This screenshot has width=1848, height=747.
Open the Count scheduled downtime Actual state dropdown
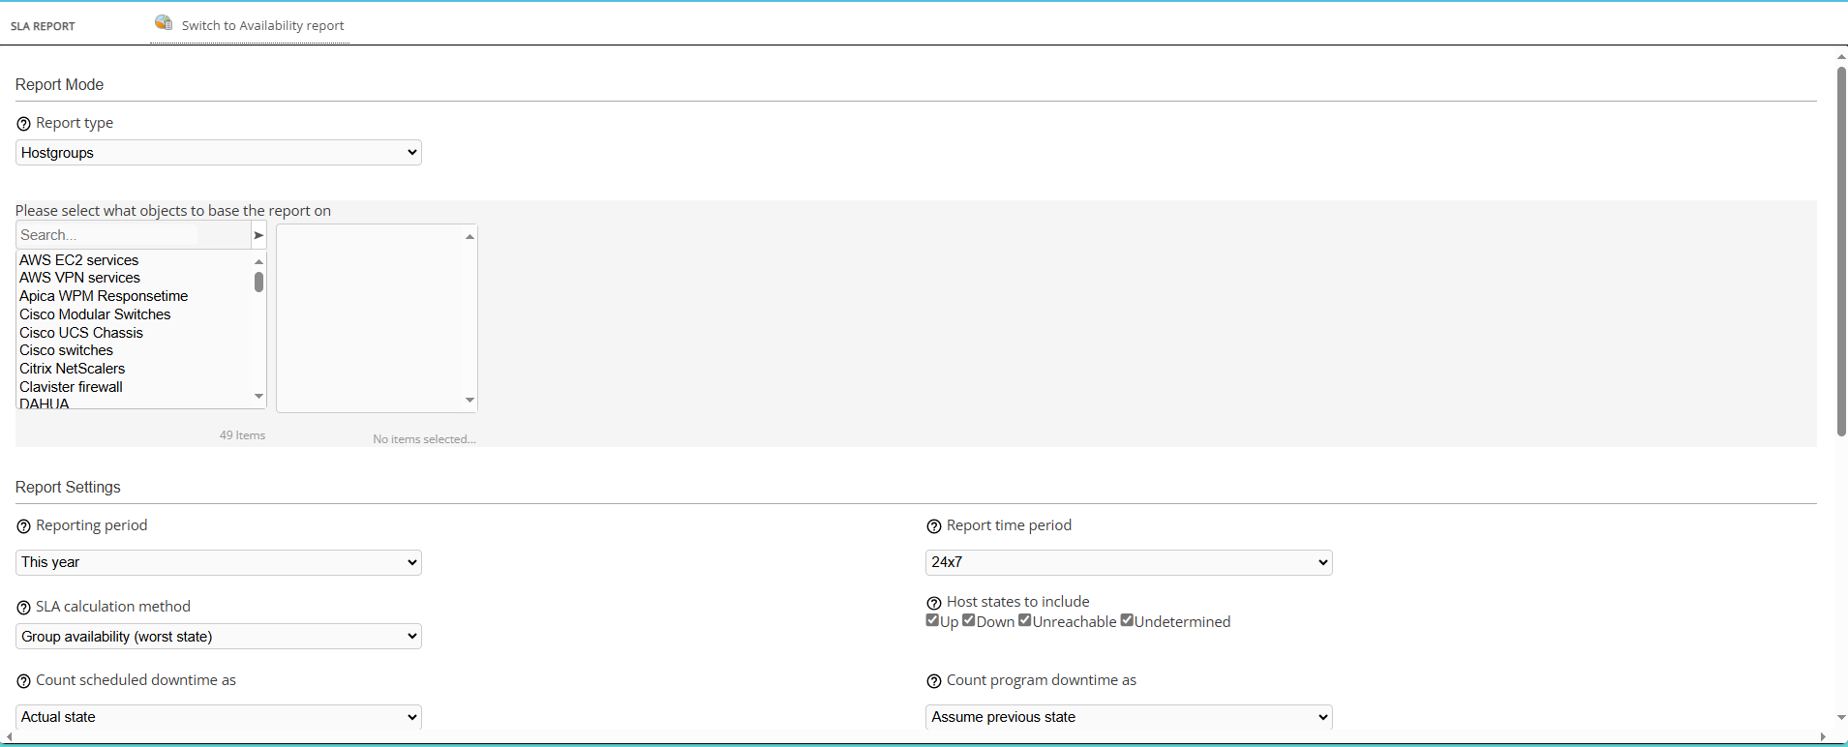219,717
